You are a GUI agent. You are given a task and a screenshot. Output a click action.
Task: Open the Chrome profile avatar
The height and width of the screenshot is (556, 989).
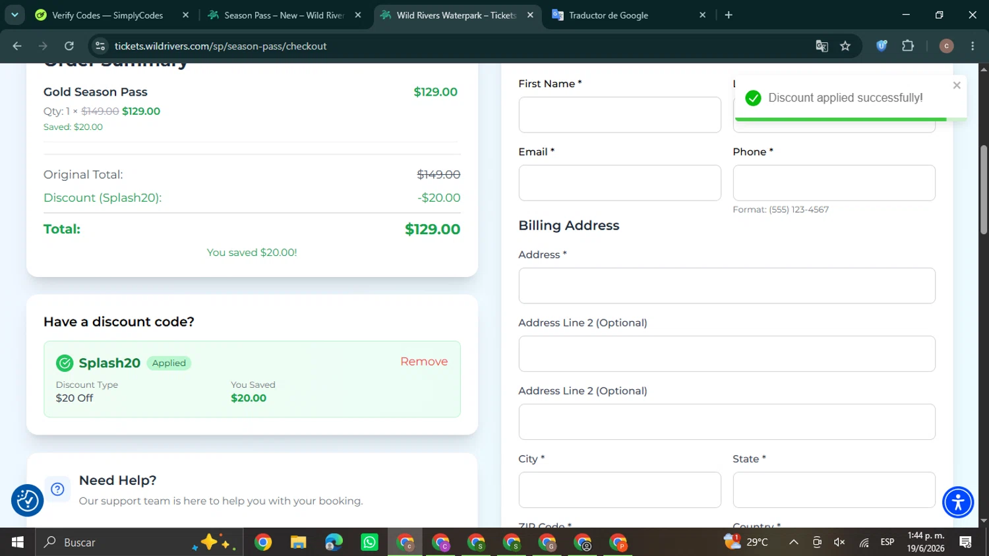(946, 46)
